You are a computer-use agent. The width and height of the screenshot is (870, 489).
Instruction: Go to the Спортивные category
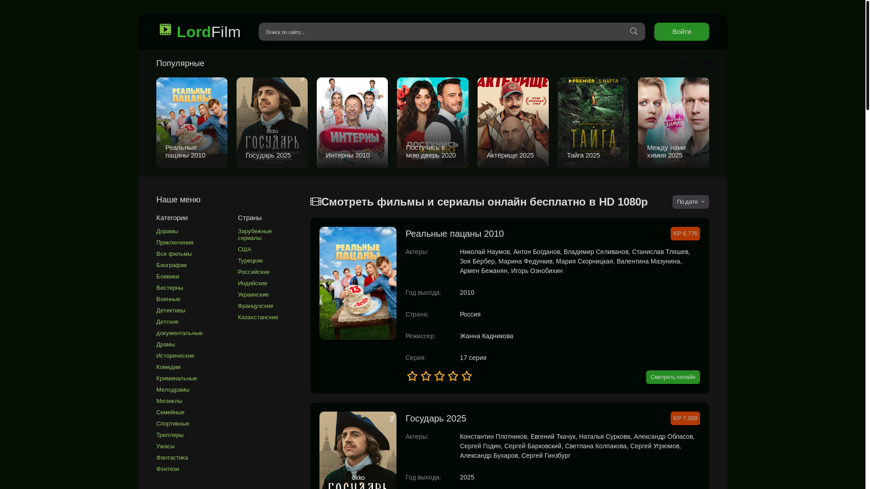point(173,424)
